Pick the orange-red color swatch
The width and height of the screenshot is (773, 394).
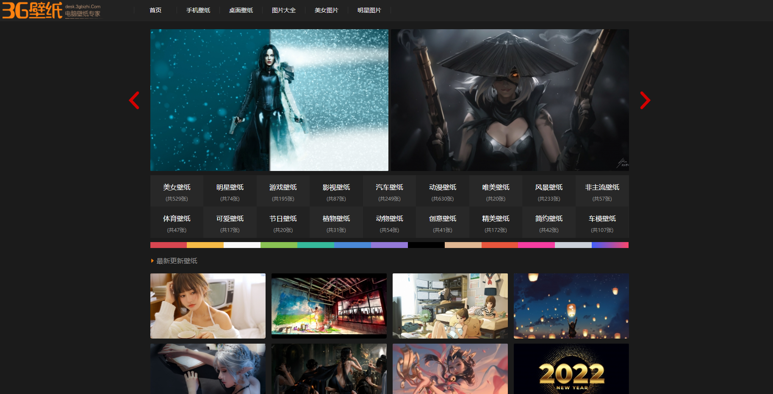point(500,245)
